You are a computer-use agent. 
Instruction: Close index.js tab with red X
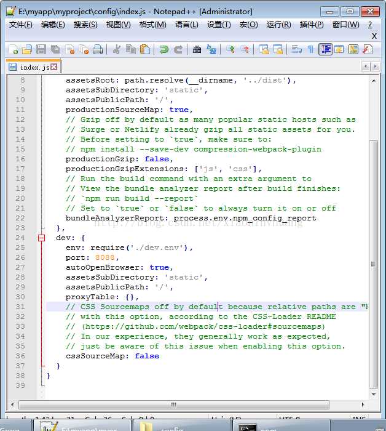(54, 66)
